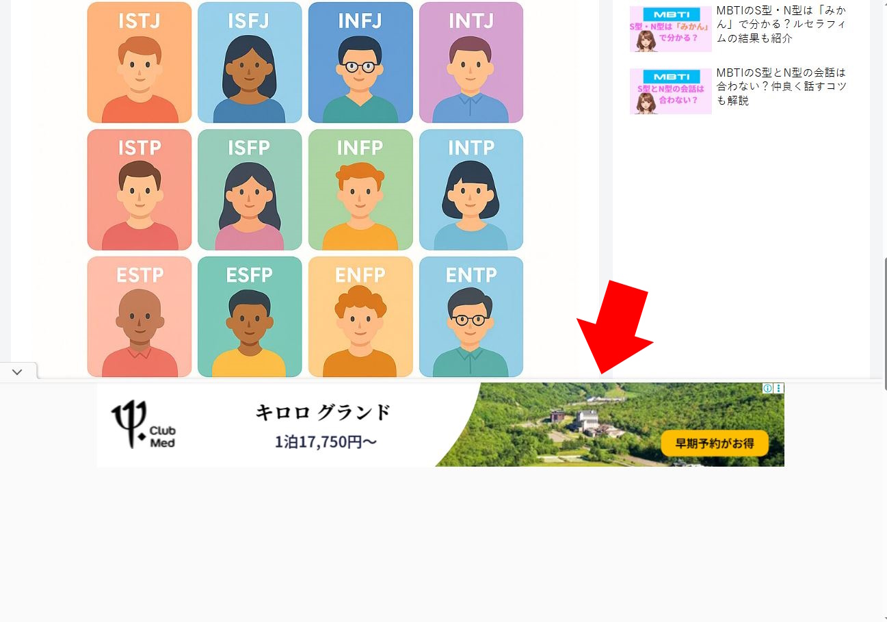This screenshot has width=887, height=622.
Task: Open the S型とN型の会話 article link
Action: (781, 86)
